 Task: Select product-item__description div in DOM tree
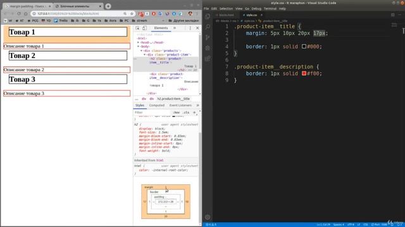(166, 76)
